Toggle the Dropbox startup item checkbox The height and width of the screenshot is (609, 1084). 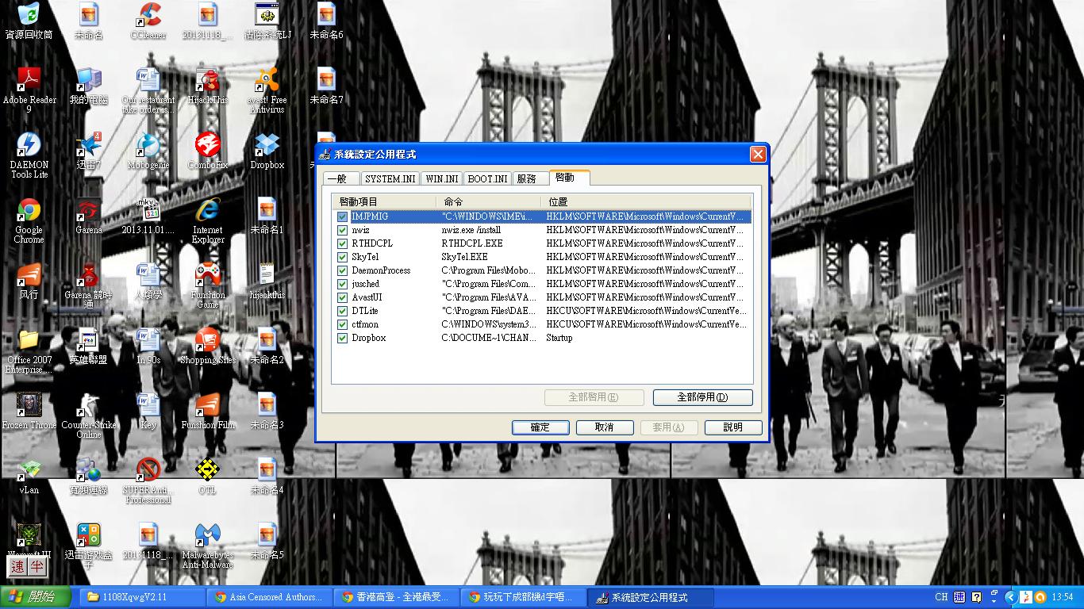coord(343,338)
